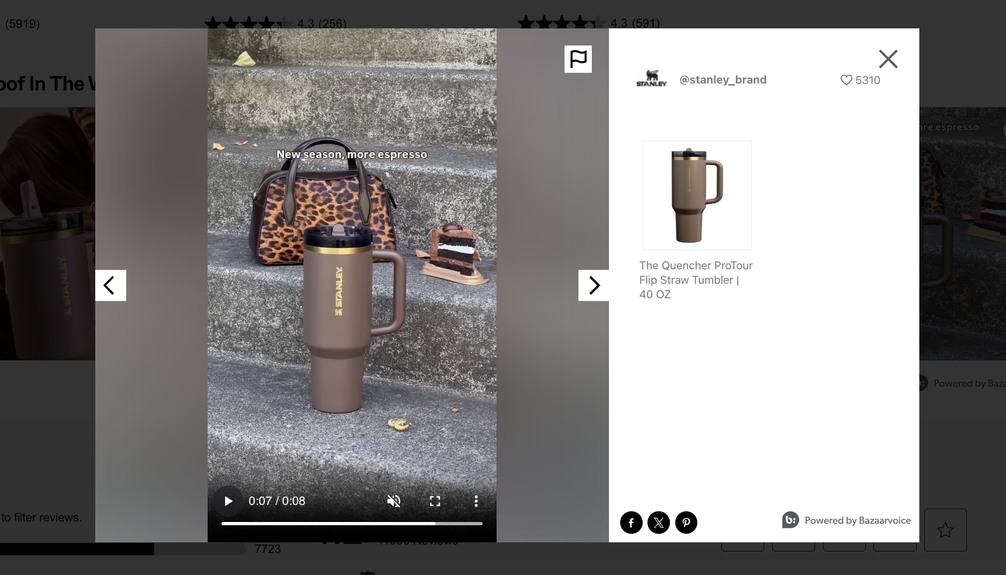This screenshot has width=1006, height=575.
Task: Unmute the video audio
Action: point(394,501)
